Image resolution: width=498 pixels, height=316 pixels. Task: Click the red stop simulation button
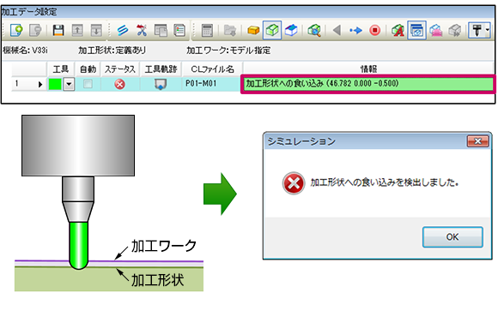pyautogui.click(x=374, y=30)
